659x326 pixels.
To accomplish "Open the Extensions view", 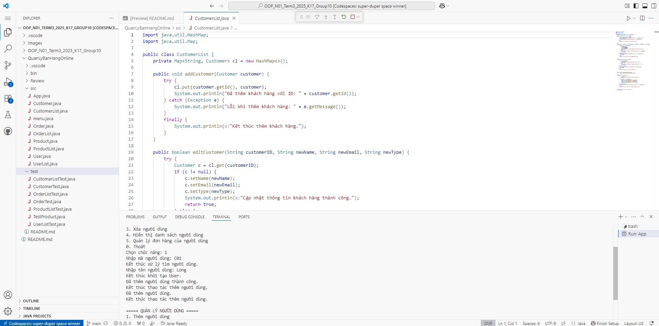I will (8, 98).
